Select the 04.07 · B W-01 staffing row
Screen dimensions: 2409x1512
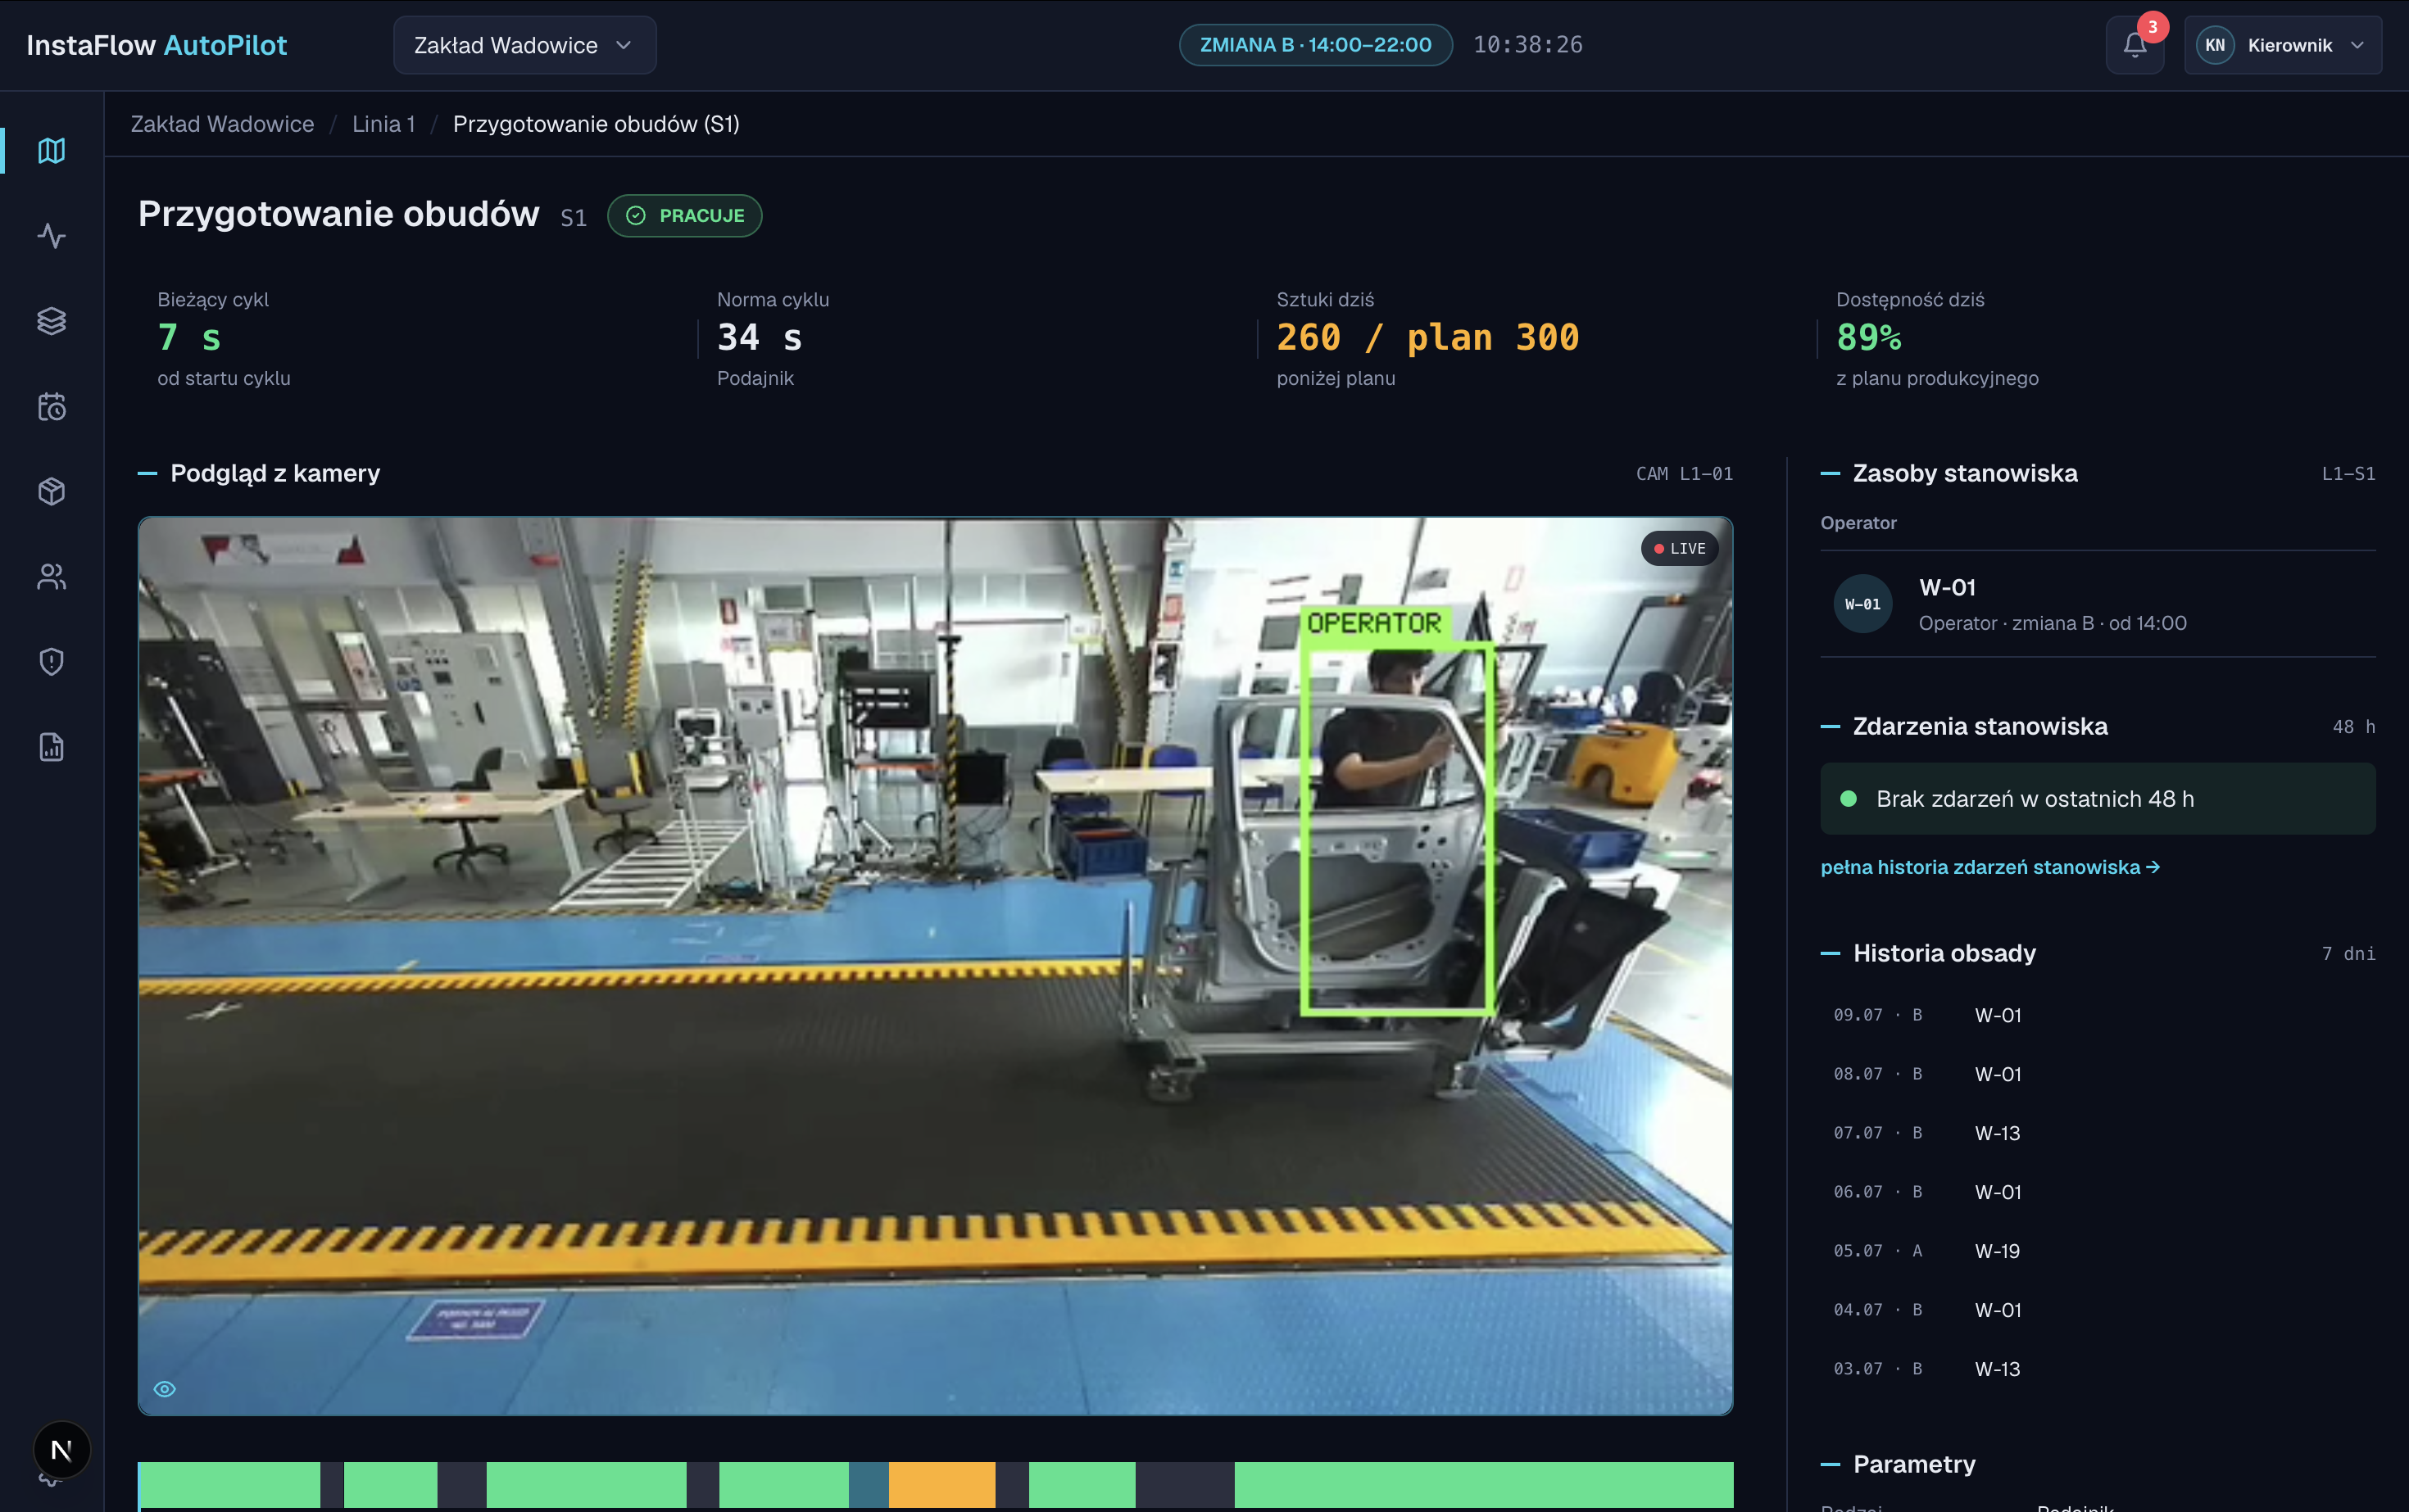click(2098, 1310)
